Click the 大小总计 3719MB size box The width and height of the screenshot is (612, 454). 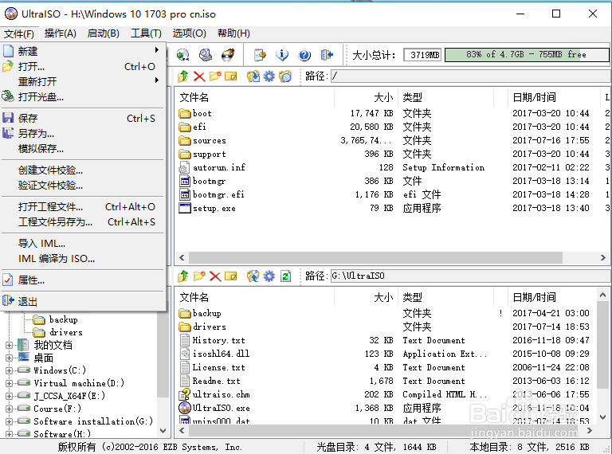[x=422, y=55]
